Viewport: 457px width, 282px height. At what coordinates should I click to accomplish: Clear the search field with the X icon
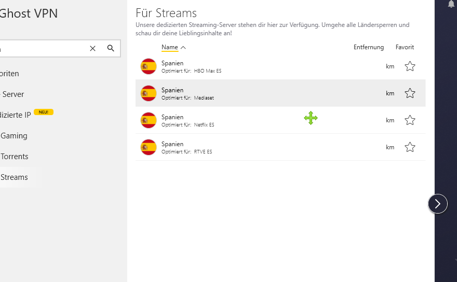pos(92,49)
